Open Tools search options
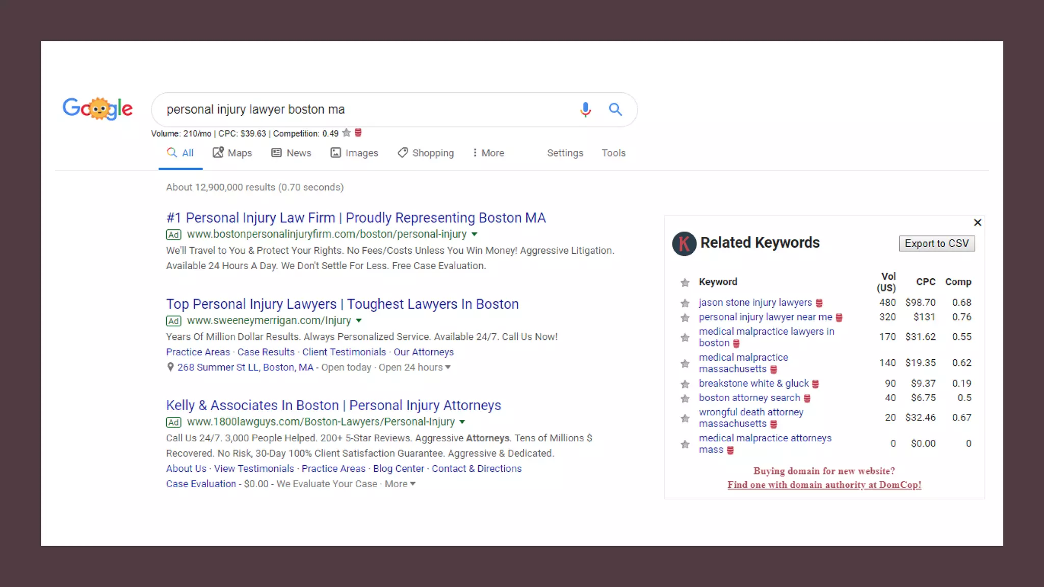This screenshot has height=587, width=1044. click(x=613, y=153)
